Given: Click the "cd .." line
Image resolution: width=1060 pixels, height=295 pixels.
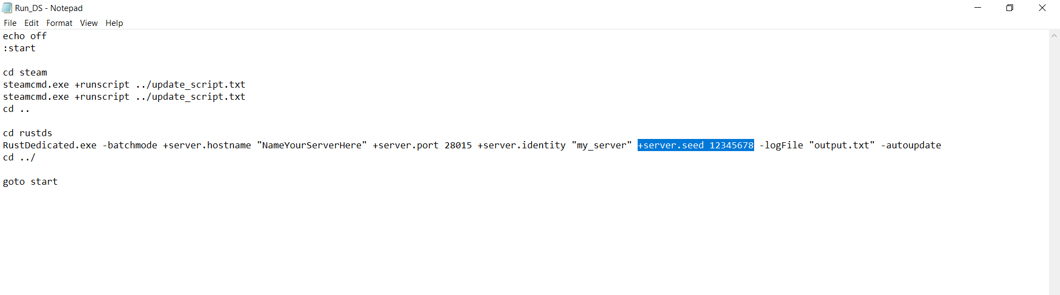Looking at the screenshot, I should (17, 109).
